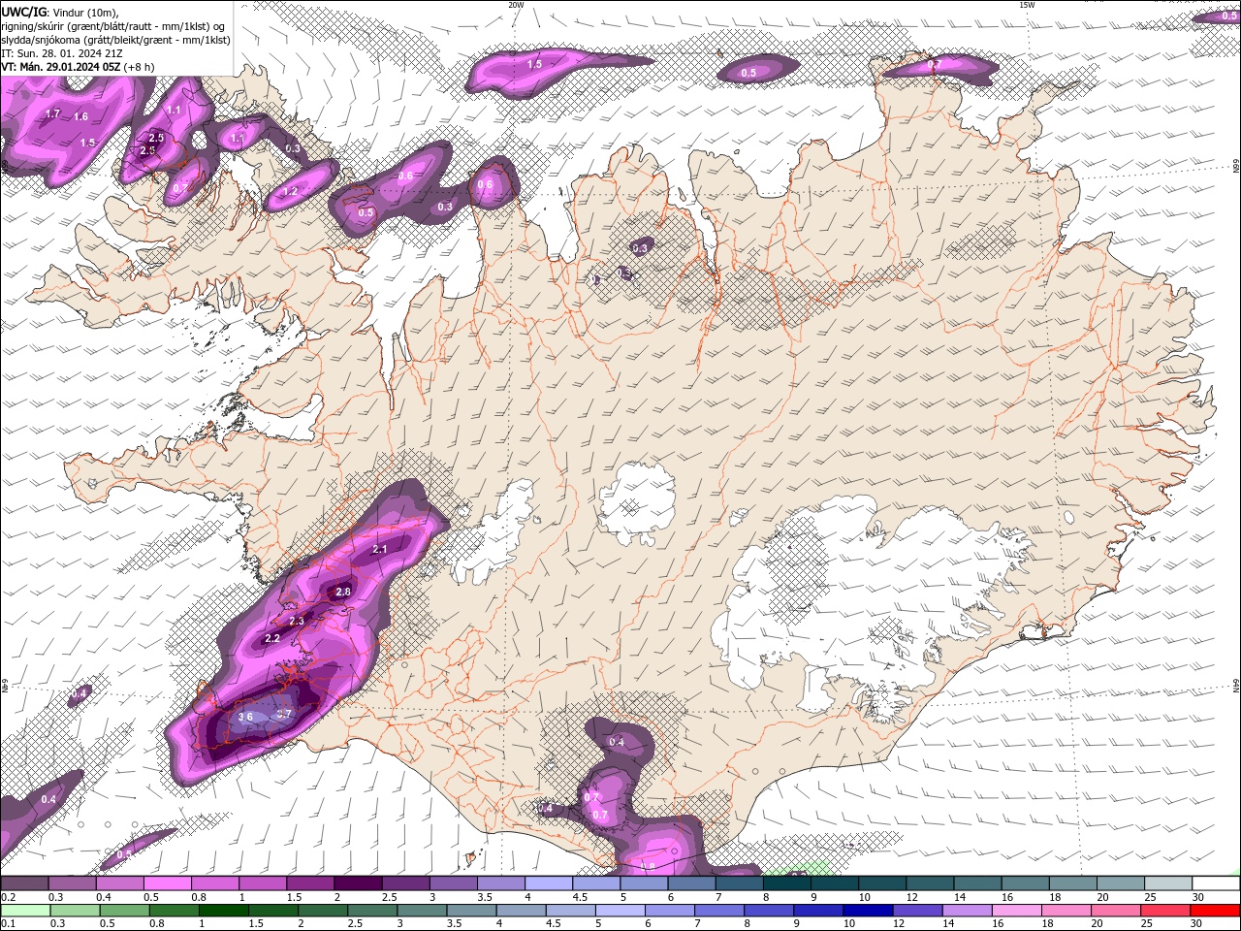Pick the lower-legend swatch between 4.5 and 5

[x=571, y=911]
